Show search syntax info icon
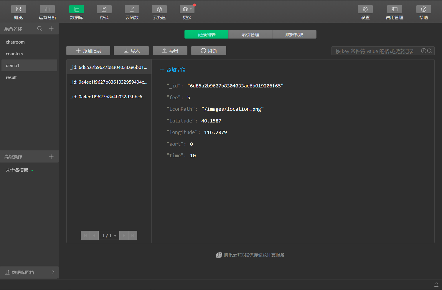The image size is (442, 290). tap(424, 51)
